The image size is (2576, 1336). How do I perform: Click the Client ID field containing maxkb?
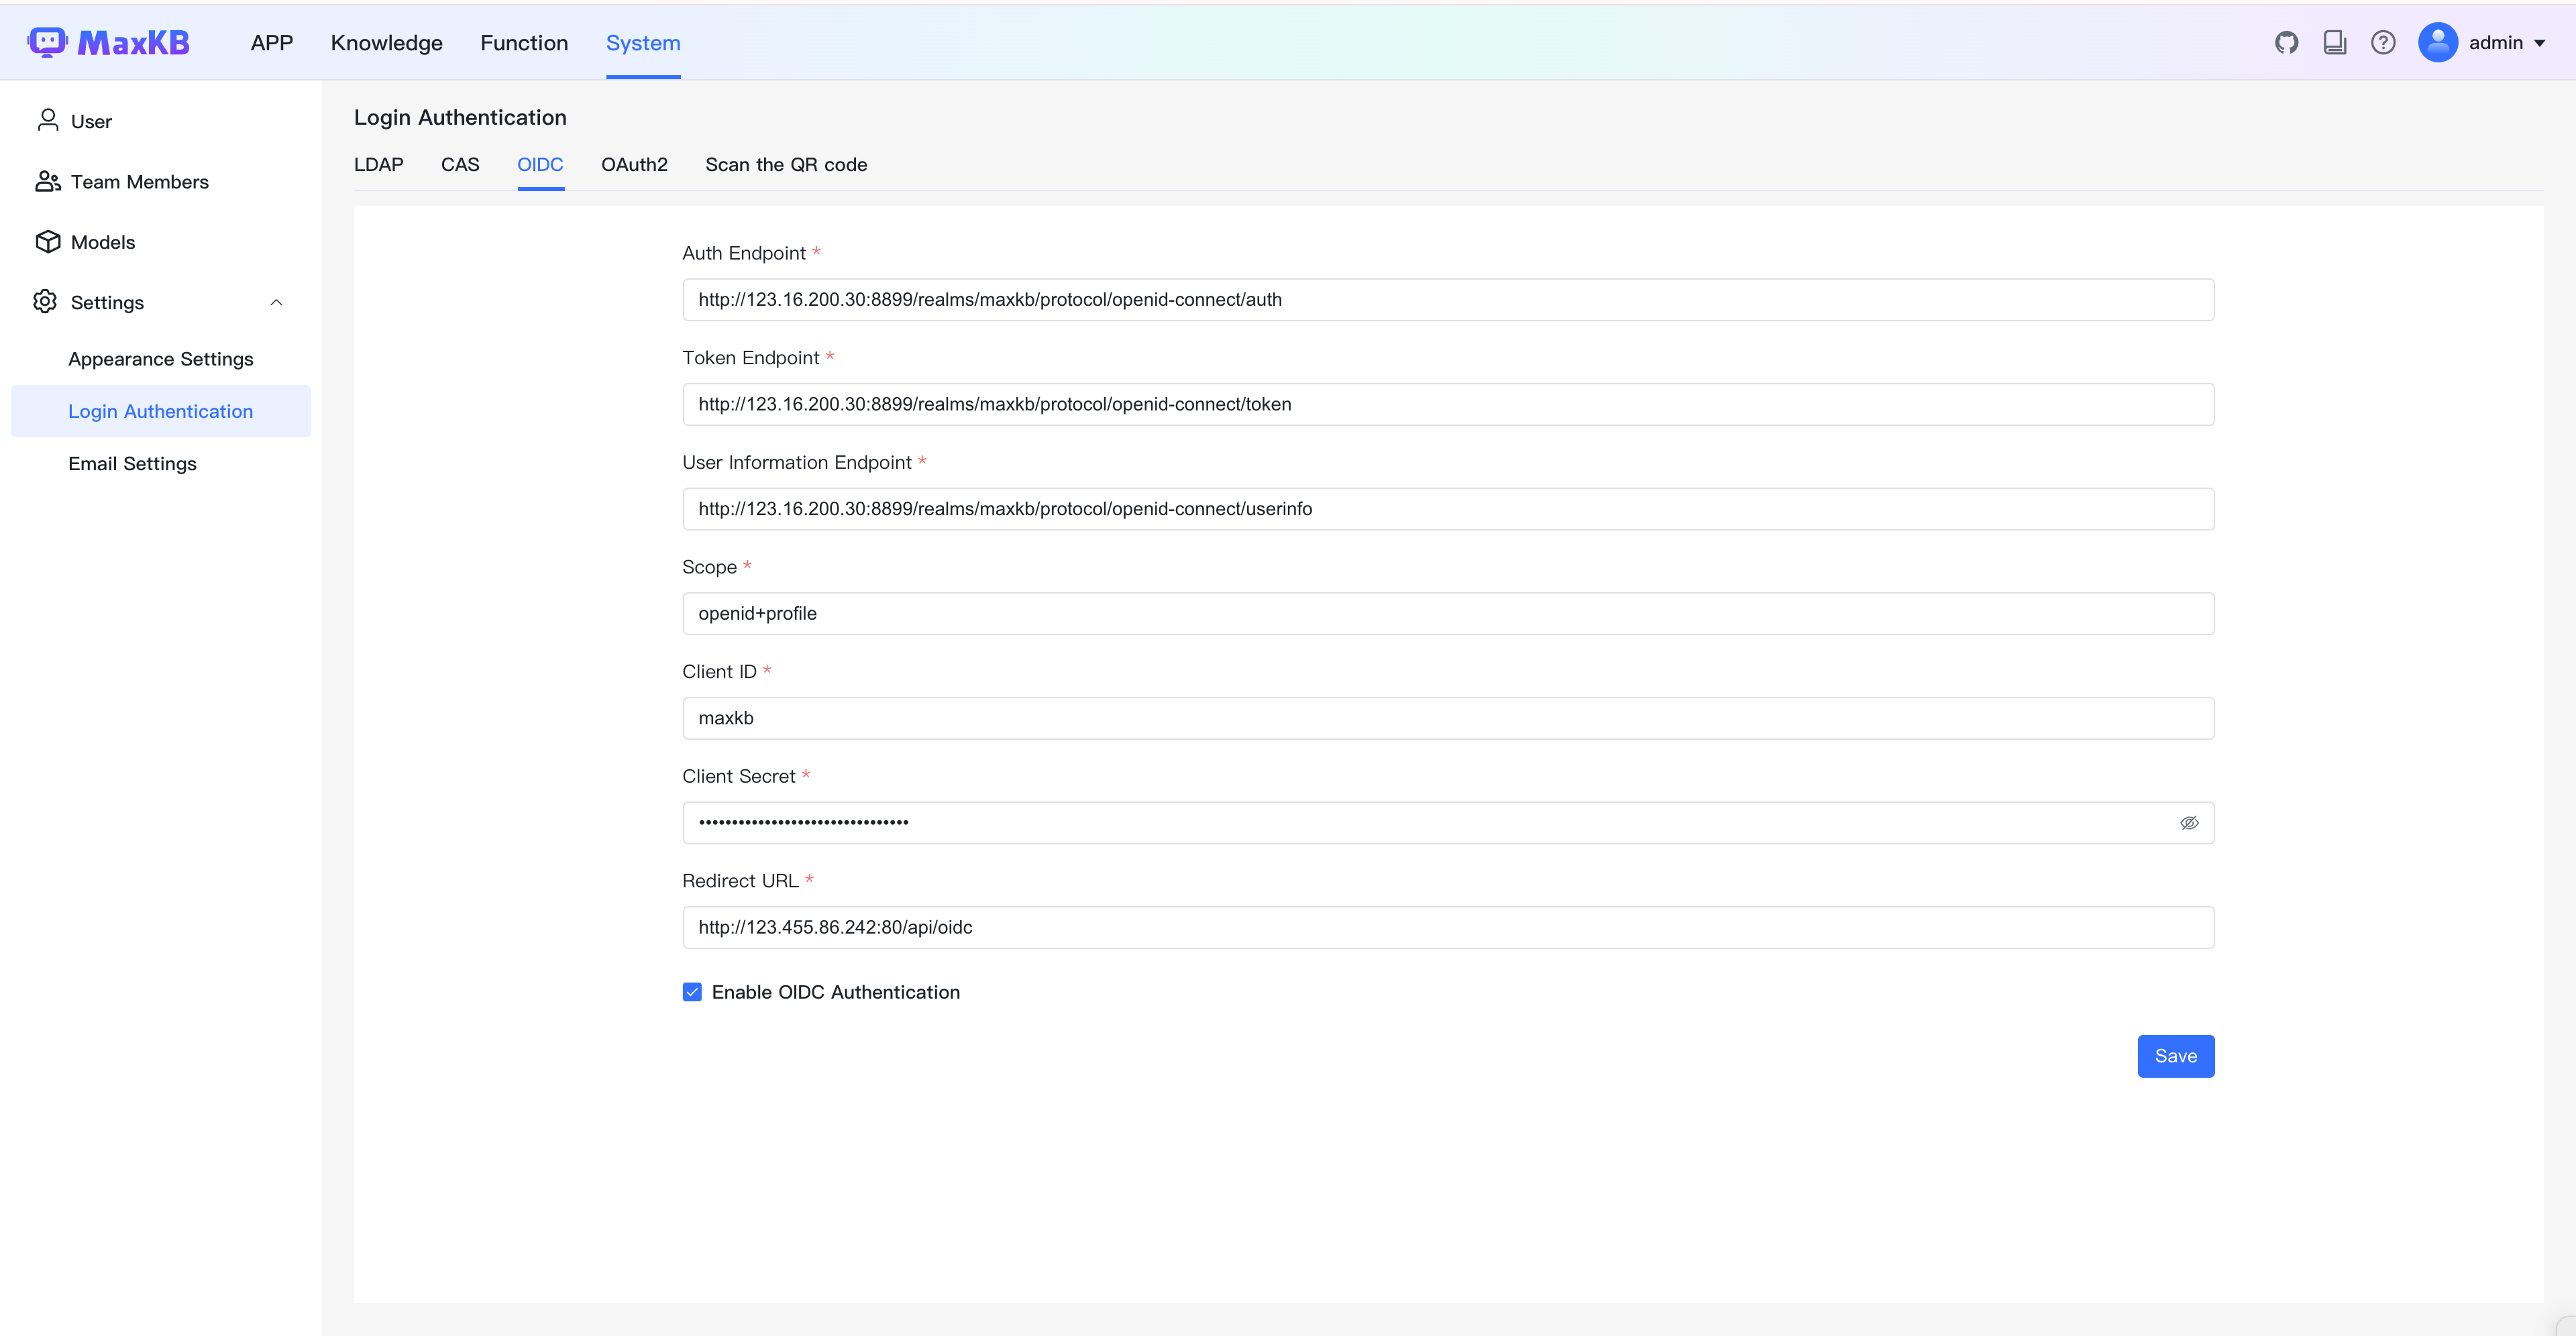tap(1448, 718)
